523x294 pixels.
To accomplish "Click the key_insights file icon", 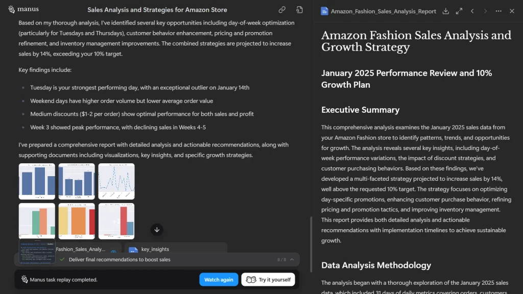I will coord(134,250).
